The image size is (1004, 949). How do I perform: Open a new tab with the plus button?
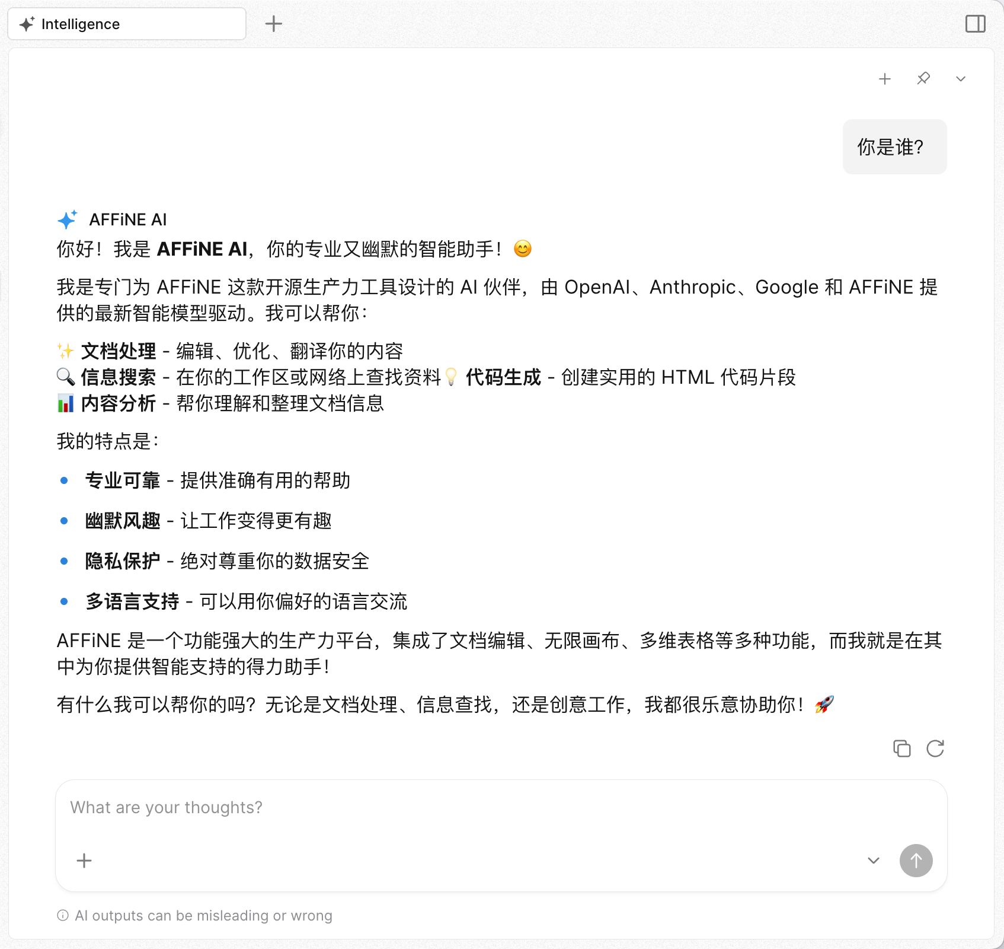click(274, 24)
